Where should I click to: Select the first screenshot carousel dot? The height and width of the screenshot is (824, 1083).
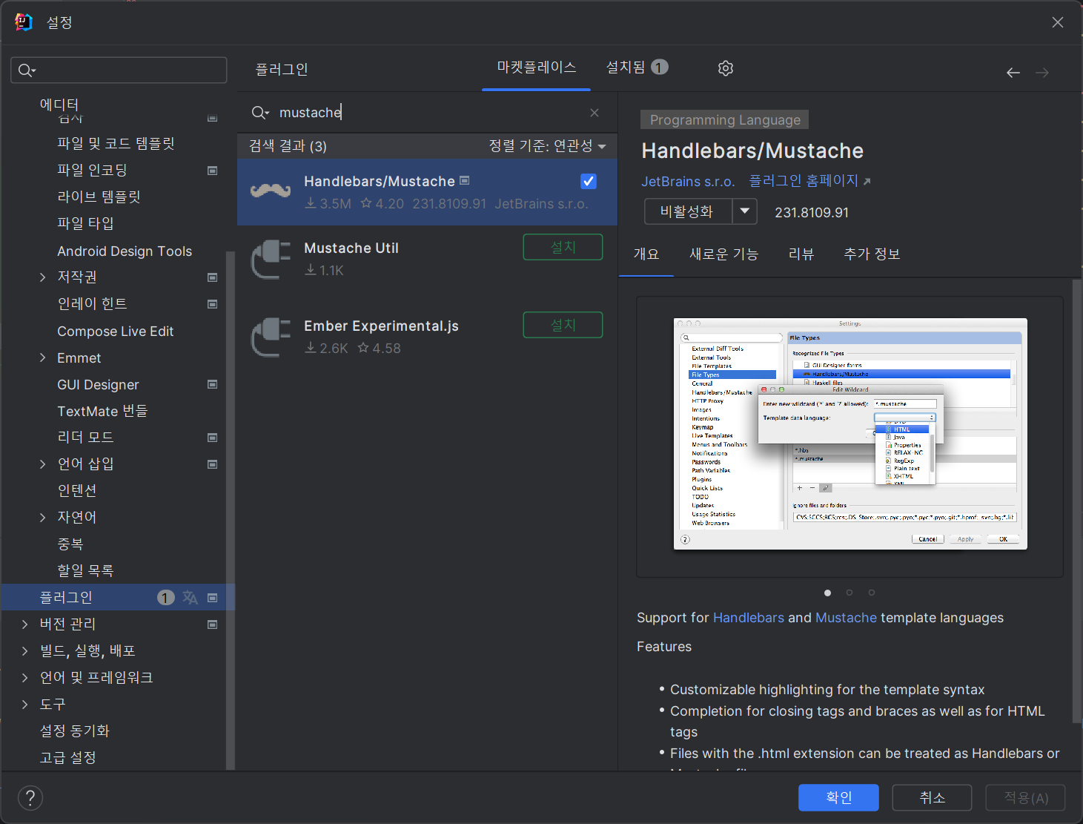pyautogui.click(x=827, y=593)
